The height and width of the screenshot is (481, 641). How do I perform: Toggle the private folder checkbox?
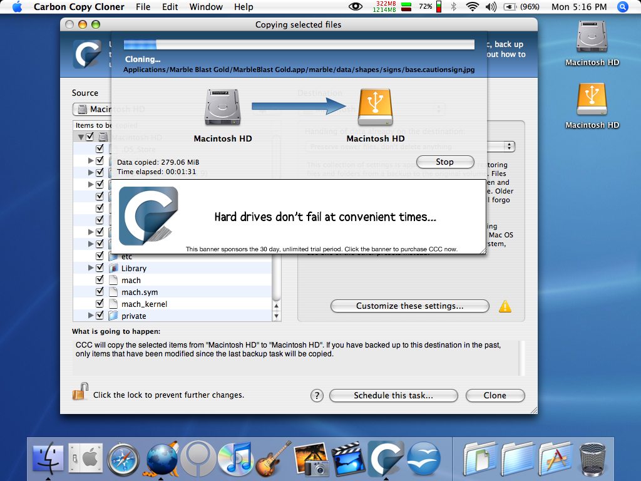pos(100,315)
